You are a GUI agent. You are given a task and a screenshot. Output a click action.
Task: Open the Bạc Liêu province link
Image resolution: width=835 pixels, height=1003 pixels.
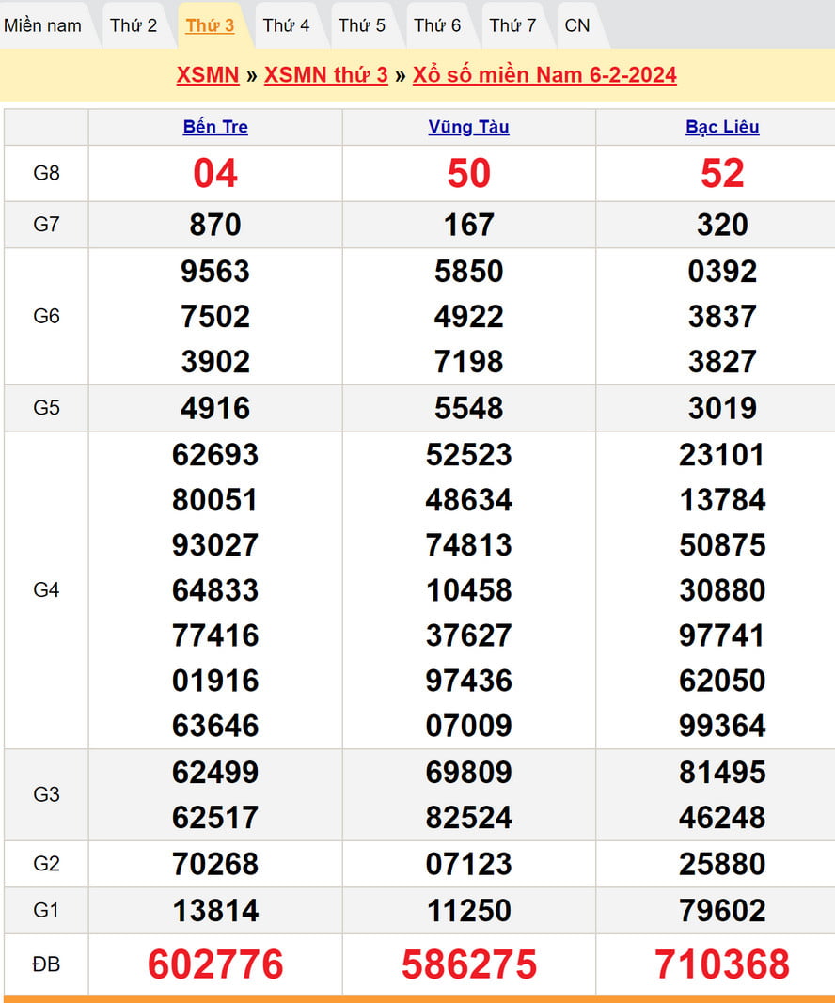coord(722,127)
